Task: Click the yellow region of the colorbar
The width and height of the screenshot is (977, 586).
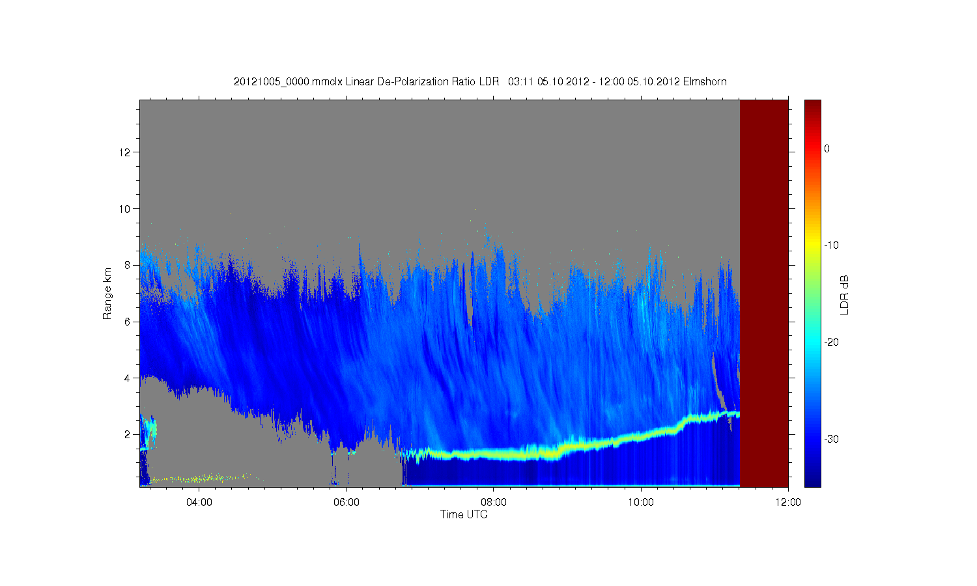Action: pyautogui.click(x=813, y=245)
